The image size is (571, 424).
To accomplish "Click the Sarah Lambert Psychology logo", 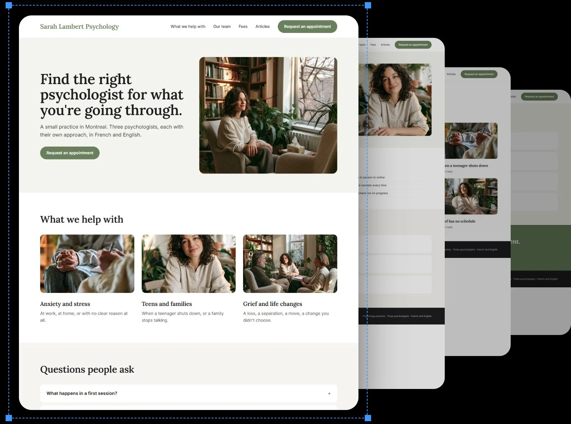I will click(79, 27).
